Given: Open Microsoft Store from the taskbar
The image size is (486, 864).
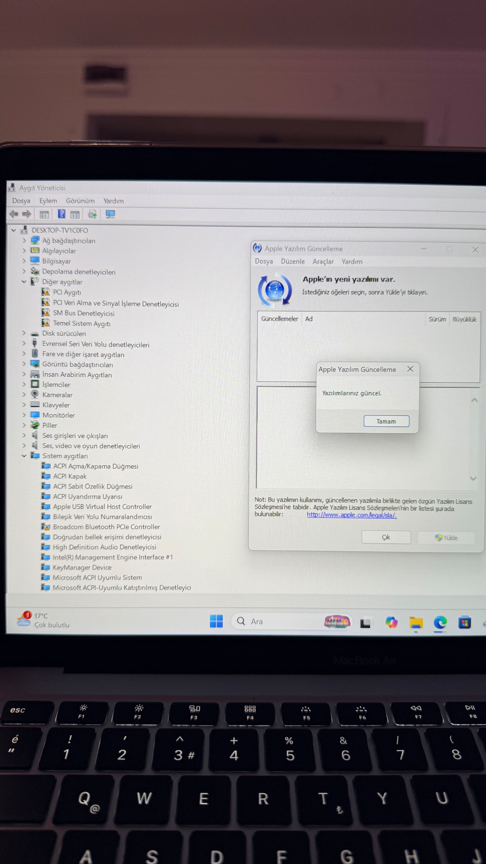Looking at the screenshot, I should click(464, 622).
